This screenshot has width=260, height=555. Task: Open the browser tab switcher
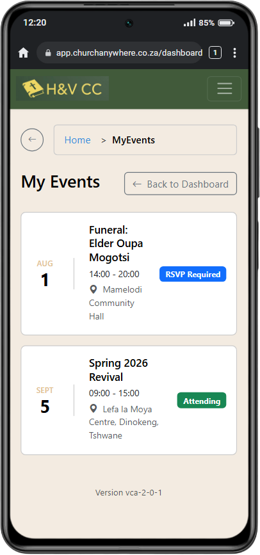tap(215, 53)
